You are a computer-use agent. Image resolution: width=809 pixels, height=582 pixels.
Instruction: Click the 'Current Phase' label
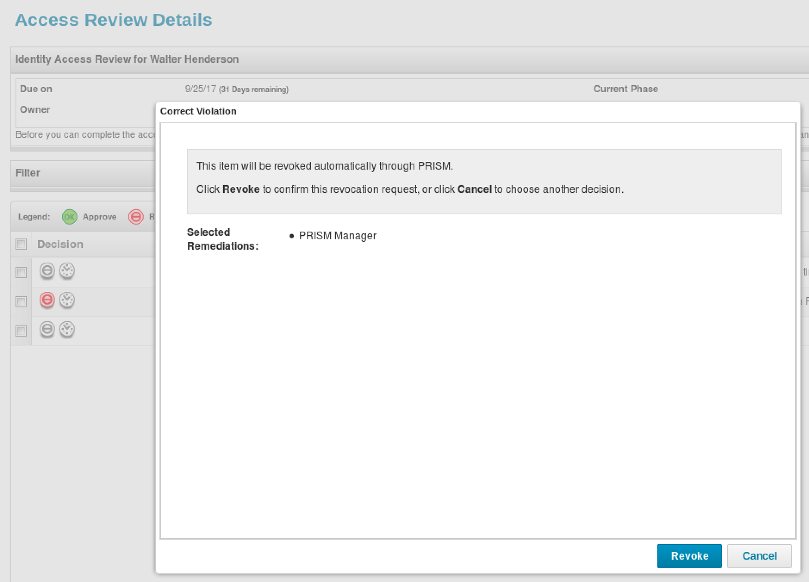click(x=625, y=89)
